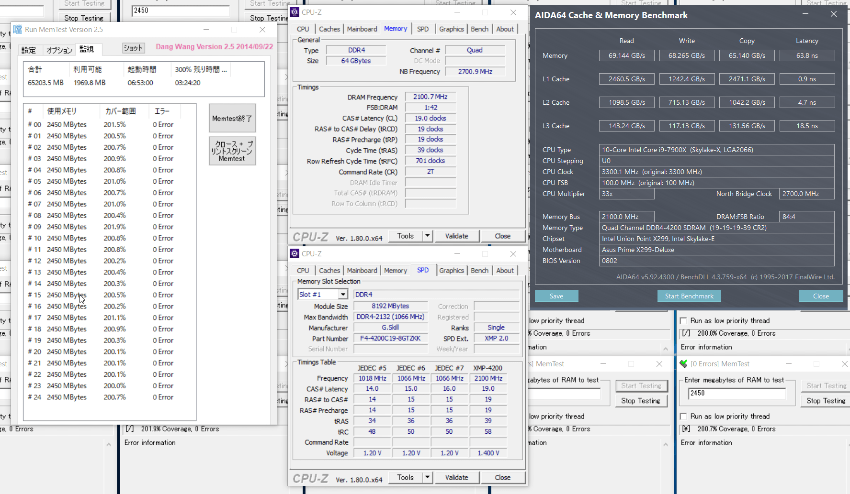Open the Graphics tab in the upper CPU-Z window
Image resolution: width=850 pixels, height=494 pixels.
pos(452,29)
